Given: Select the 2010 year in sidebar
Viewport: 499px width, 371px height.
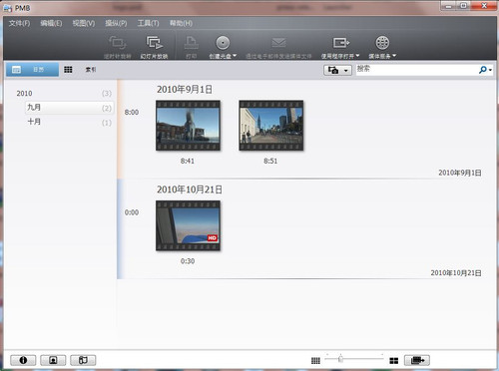Looking at the screenshot, I should pyautogui.click(x=24, y=94).
